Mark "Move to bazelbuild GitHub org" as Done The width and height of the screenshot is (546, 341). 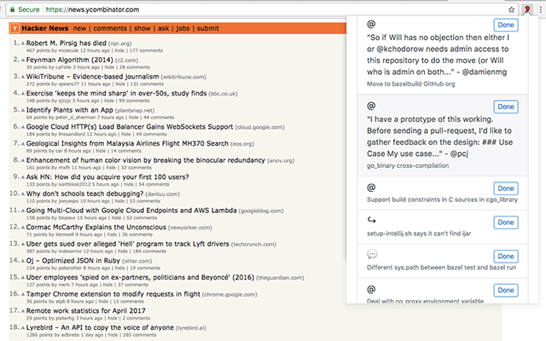pos(505,25)
